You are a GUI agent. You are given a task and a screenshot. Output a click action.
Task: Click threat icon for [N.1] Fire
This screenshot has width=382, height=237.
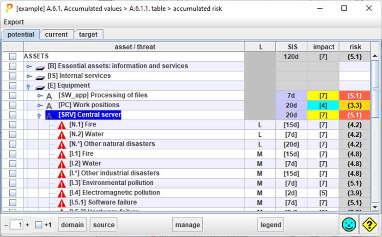[61, 125]
